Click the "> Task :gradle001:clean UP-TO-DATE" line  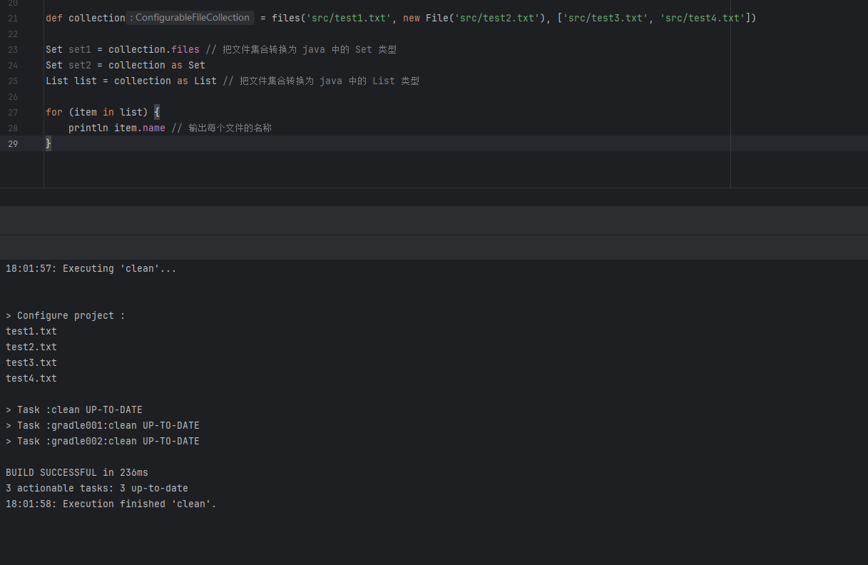pyautogui.click(x=103, y=425)
